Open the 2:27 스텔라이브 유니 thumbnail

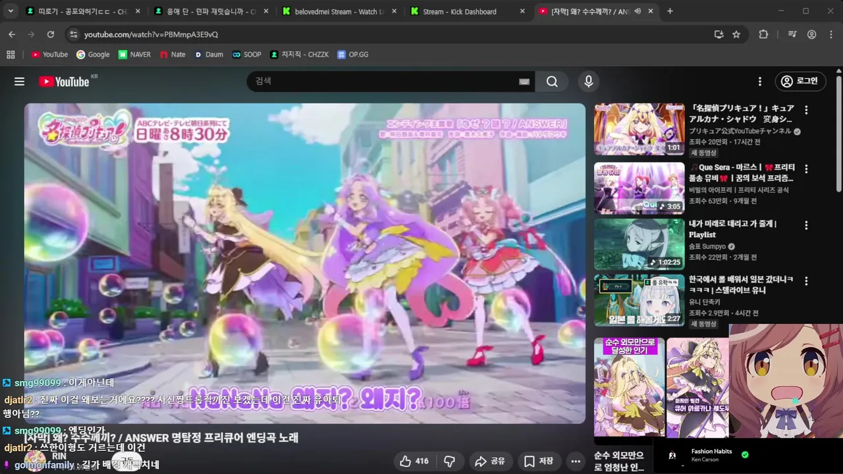pos(639,300)
